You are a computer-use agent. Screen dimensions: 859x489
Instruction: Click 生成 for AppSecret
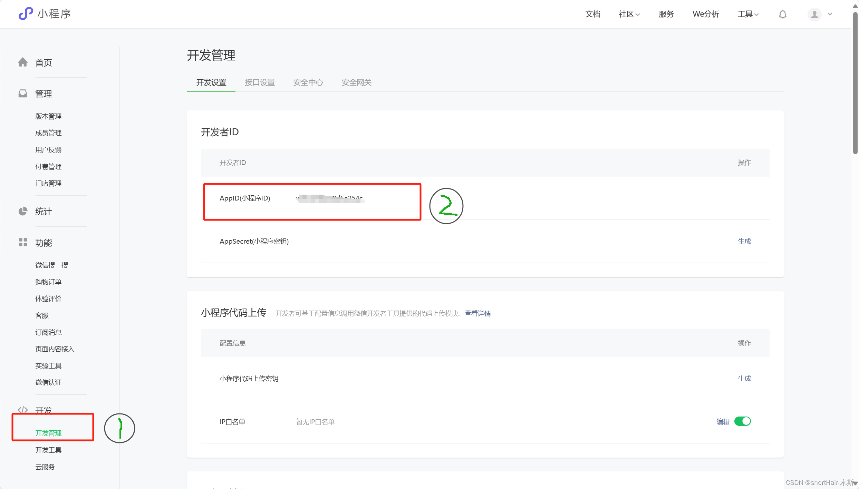pos(744,241)
